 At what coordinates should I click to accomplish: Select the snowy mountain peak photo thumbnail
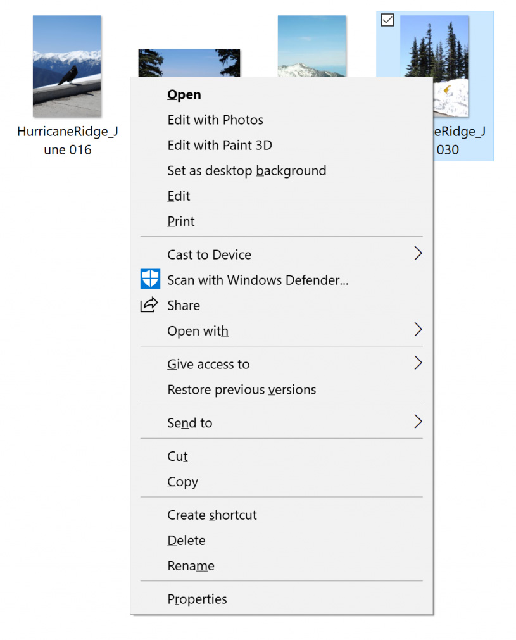311,46
